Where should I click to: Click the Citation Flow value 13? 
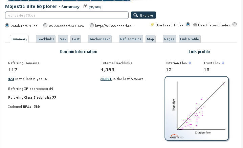click(169, 70)
